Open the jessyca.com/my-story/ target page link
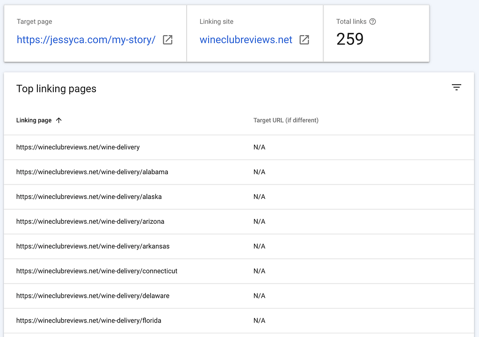Viewport: 479px width, 337px height. [x=86, y=40]
